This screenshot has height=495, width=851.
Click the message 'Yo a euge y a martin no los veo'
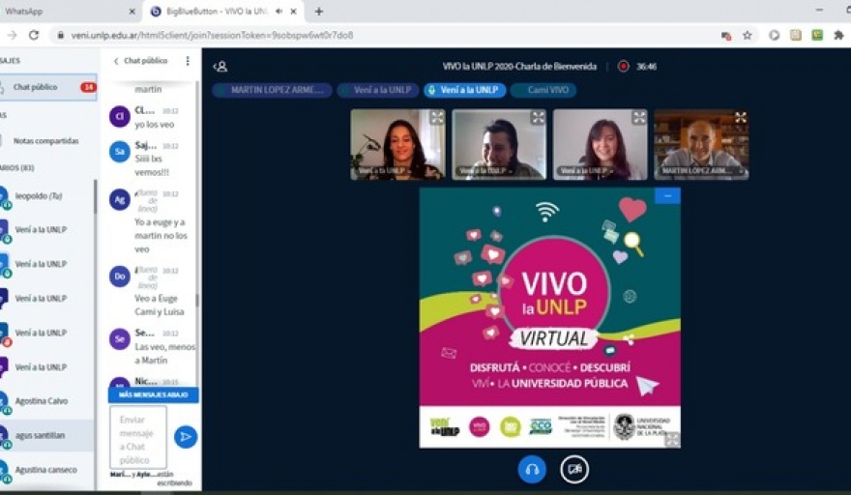pos(161,236)
